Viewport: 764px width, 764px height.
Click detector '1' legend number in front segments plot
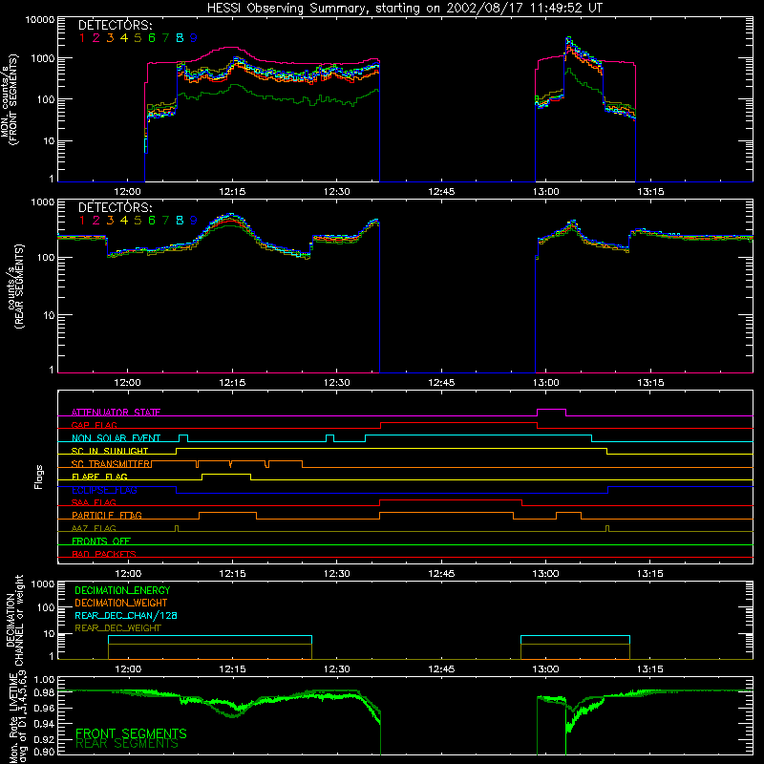pos(82,38)
